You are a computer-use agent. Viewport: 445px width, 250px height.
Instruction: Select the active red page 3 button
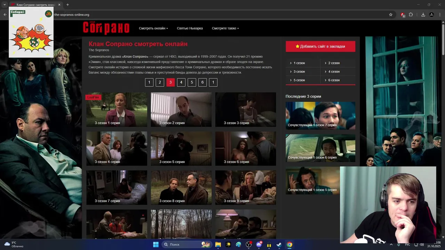pos(170,82)
